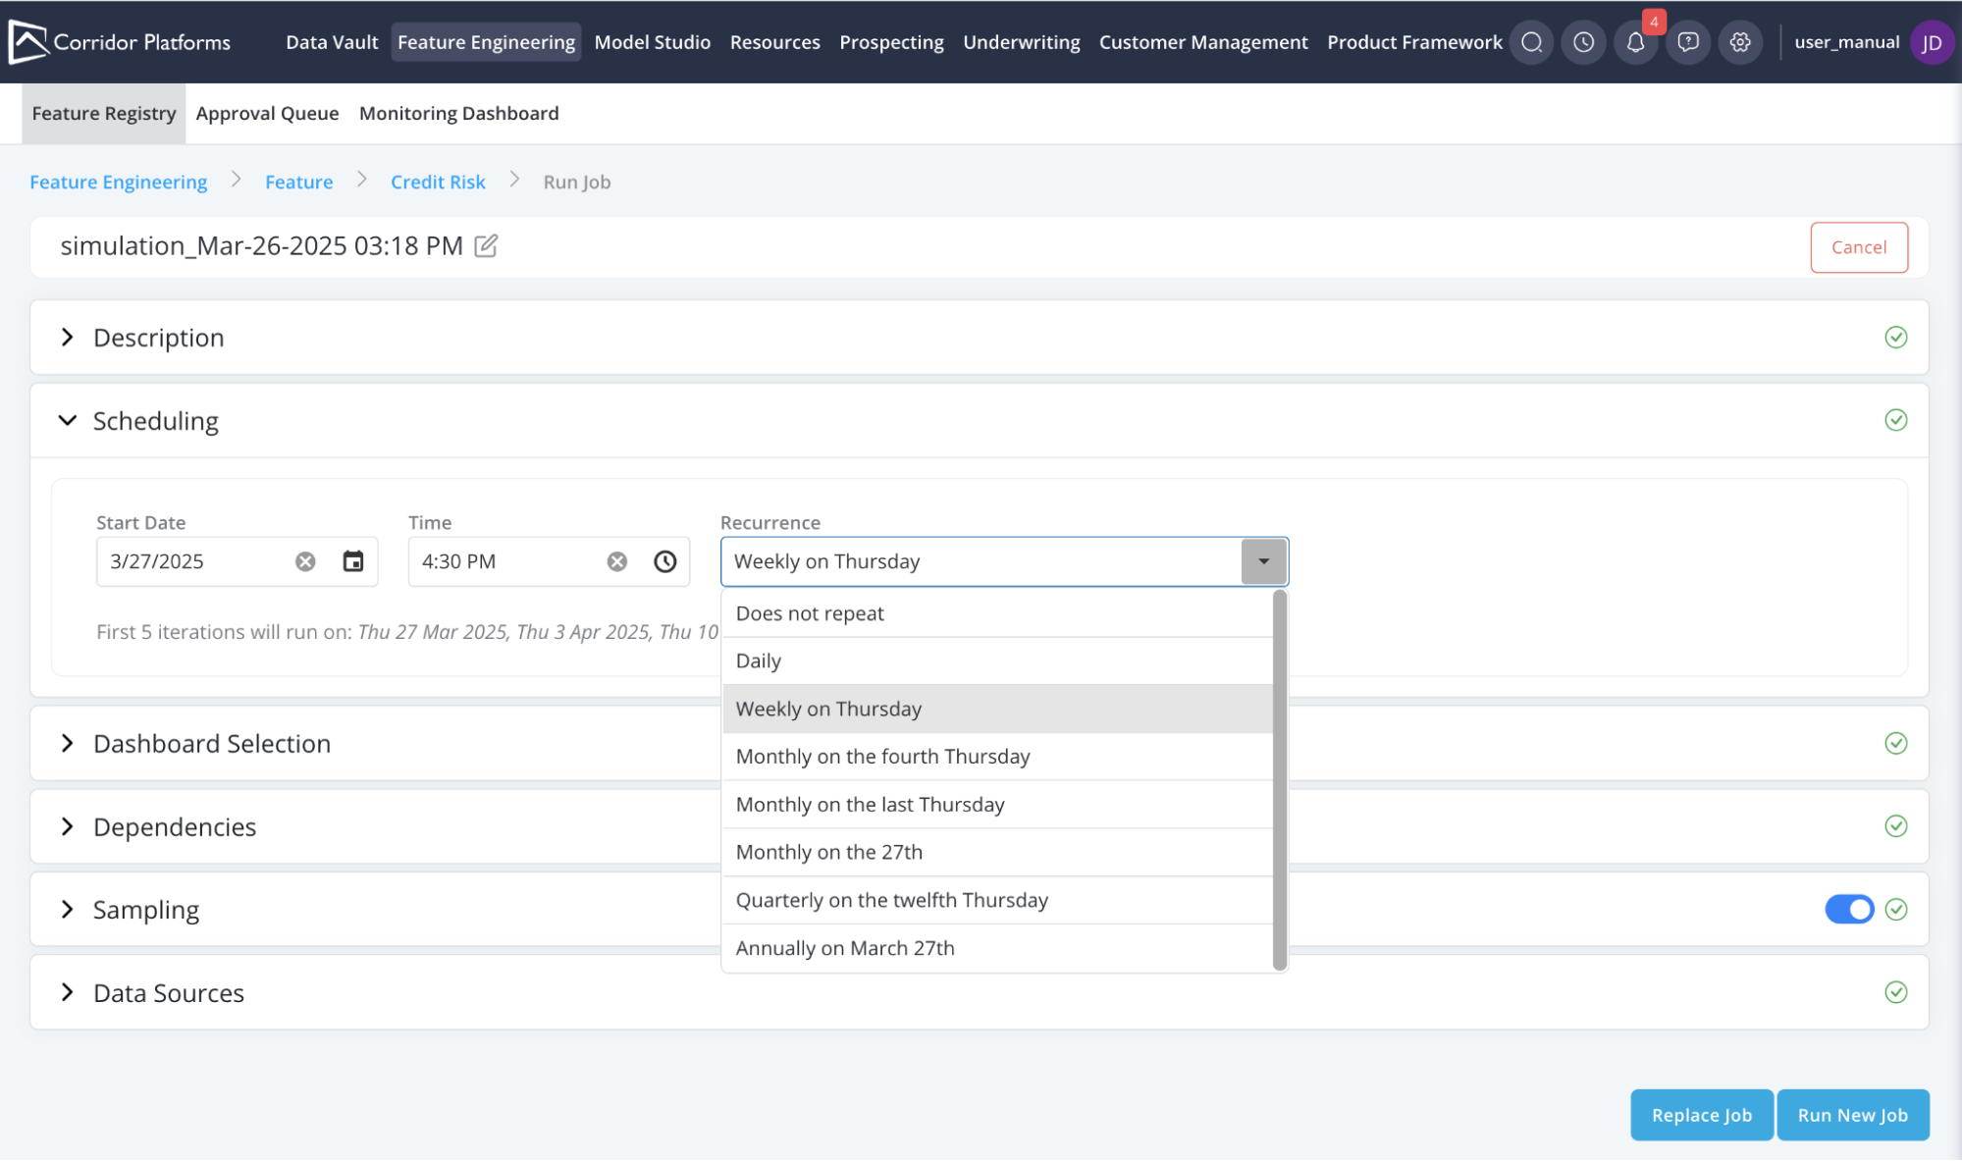
Task: Click the clock time picker icon
Action: [665, 561]
